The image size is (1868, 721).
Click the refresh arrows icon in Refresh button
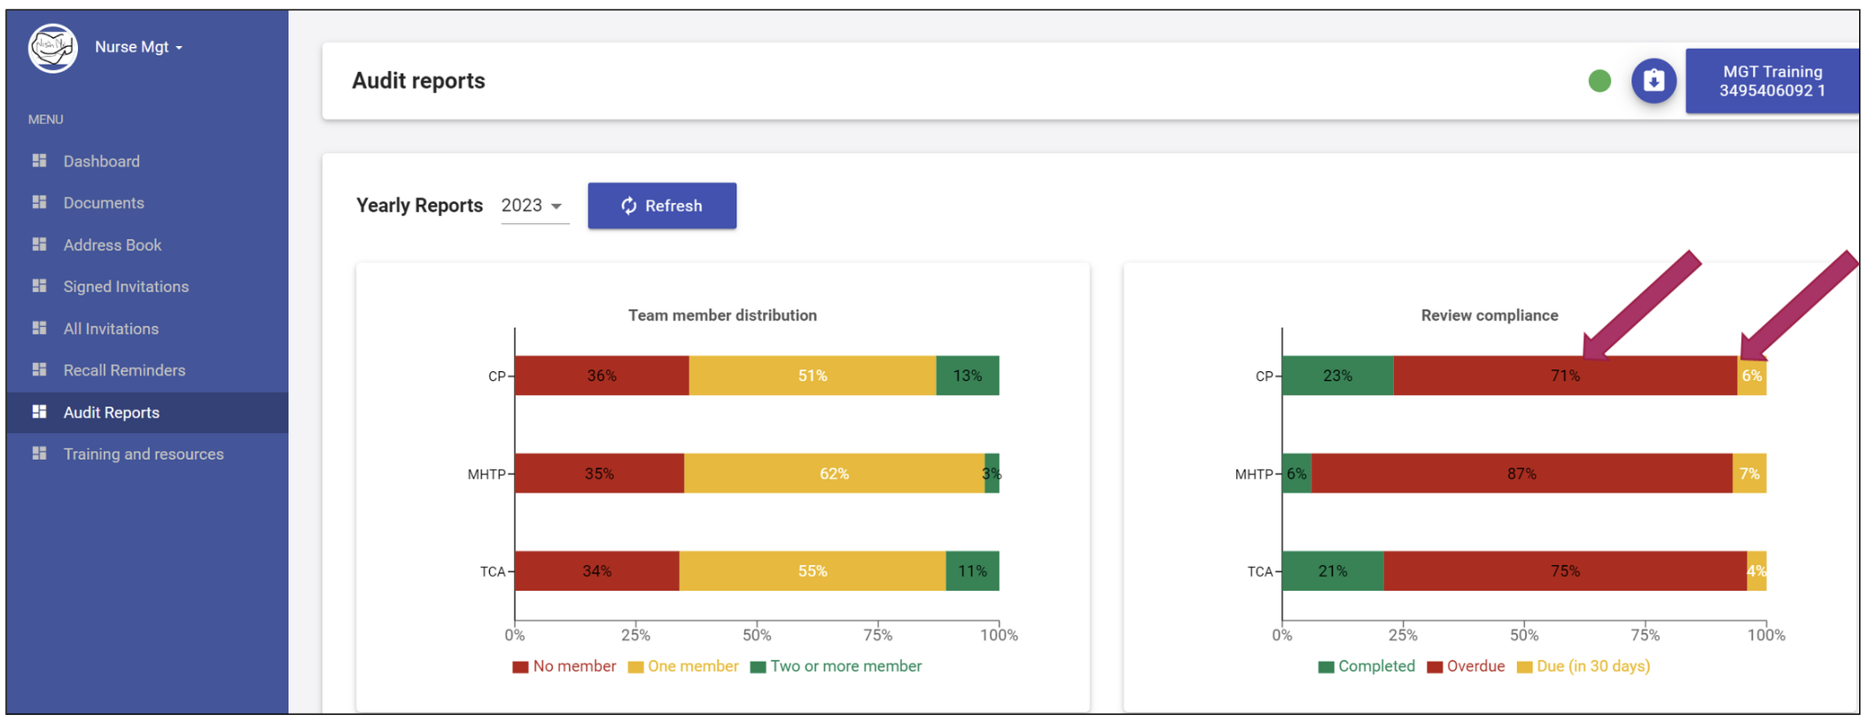pos(629,205)
